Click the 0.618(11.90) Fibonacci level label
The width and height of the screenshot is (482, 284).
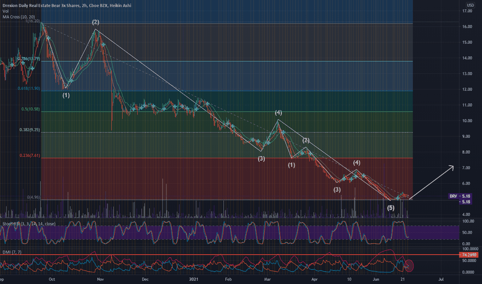(28, 88)
